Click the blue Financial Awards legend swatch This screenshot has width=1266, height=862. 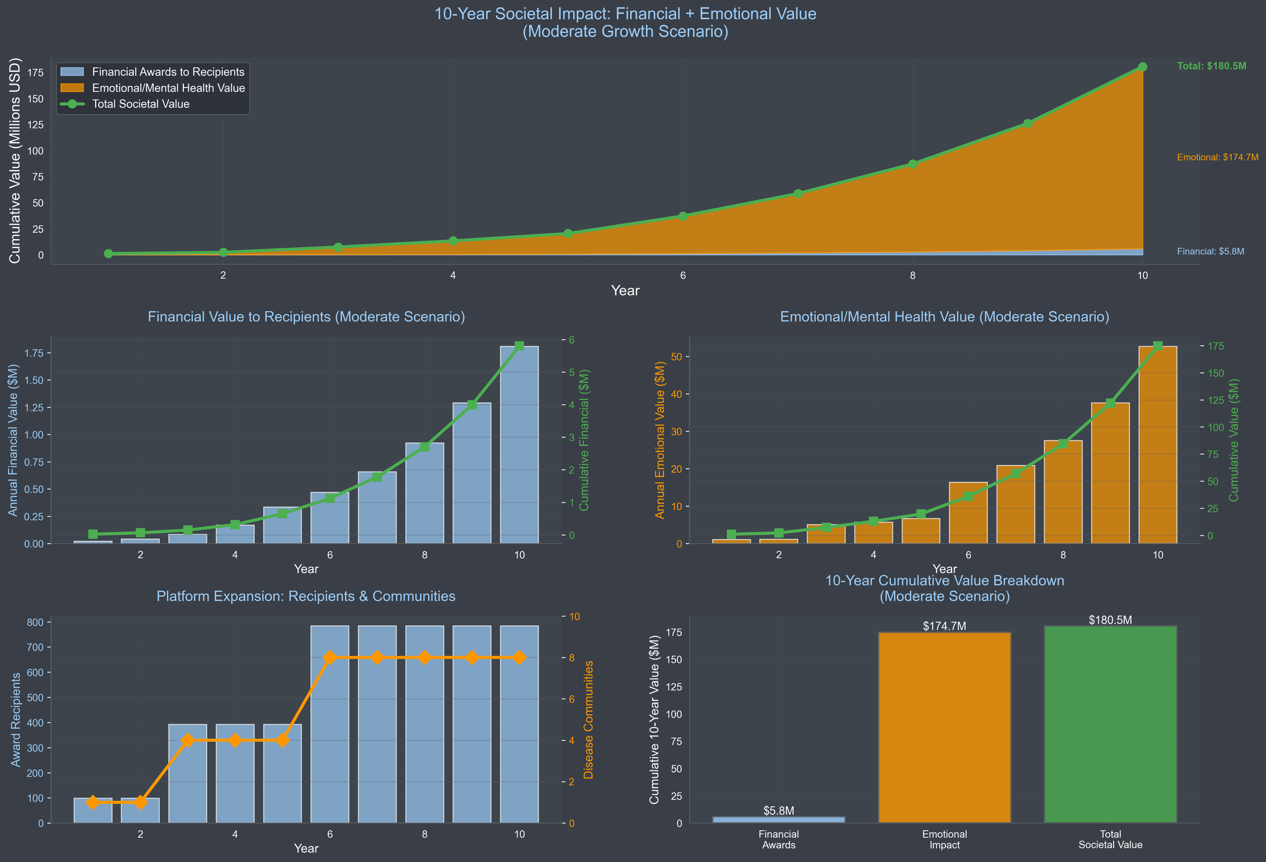point(72,72)
